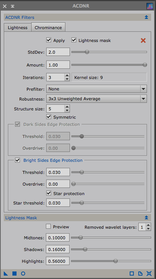Click the Star threshold value field

58,203
